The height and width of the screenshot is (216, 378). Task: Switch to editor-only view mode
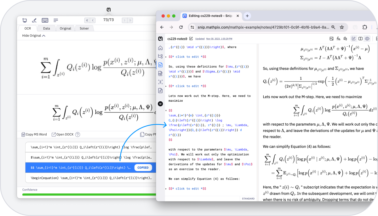click(x=354, y=39)
